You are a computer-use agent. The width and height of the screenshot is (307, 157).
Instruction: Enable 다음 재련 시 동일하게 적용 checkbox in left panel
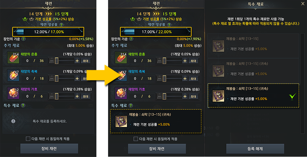28,139
